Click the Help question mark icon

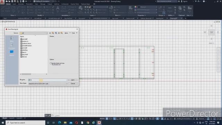(204, 1)
